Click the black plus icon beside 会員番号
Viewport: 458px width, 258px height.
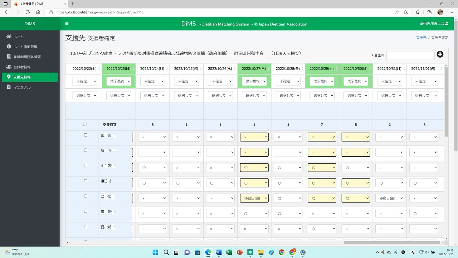pyautogui.click(x=440, y=54)
